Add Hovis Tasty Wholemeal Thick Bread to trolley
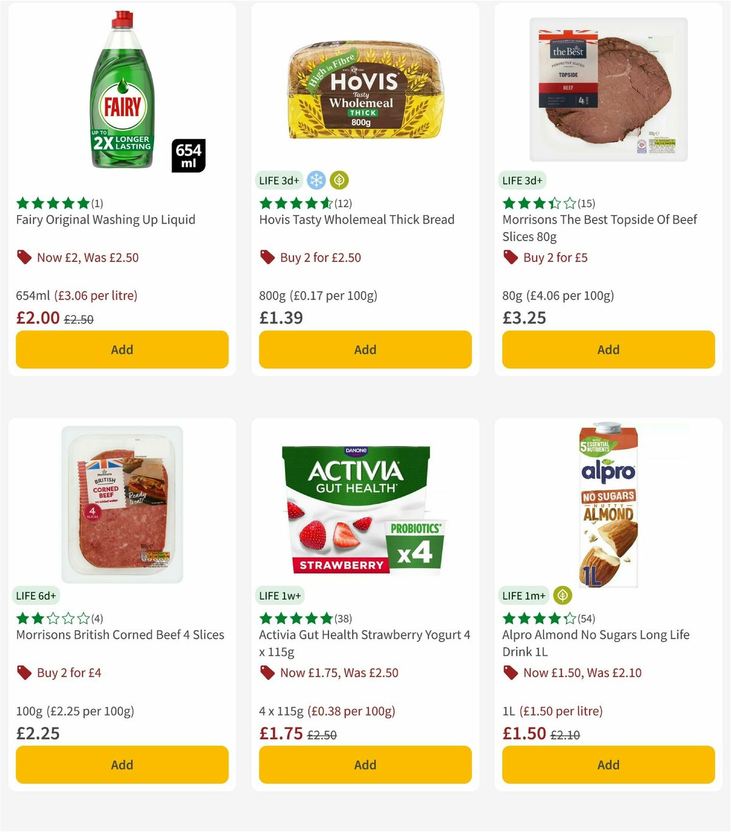The image size is (731, 832). click(364, 350)
